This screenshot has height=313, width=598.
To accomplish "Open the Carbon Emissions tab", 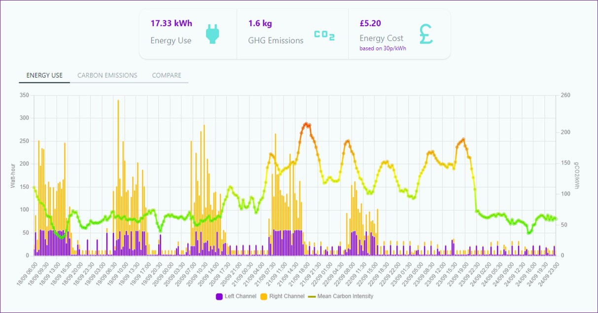I will pyautogui.click(x=107, y=75).
